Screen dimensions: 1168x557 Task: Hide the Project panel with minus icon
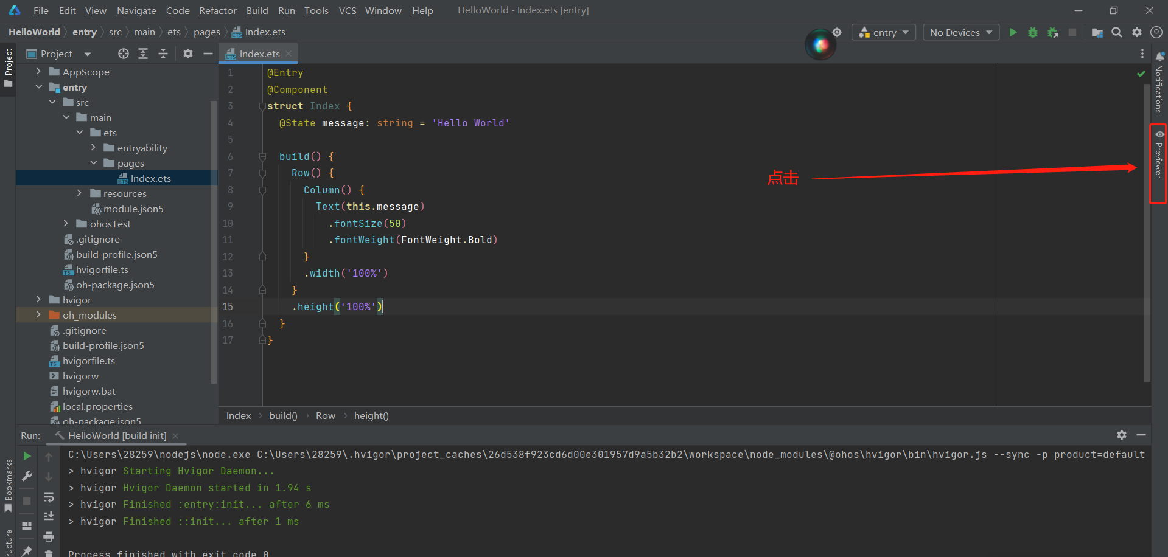pos(208,54)
